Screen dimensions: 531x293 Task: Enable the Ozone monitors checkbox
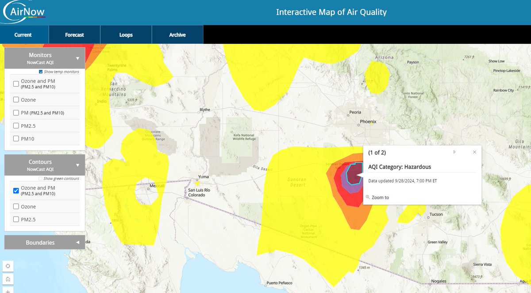16,100
